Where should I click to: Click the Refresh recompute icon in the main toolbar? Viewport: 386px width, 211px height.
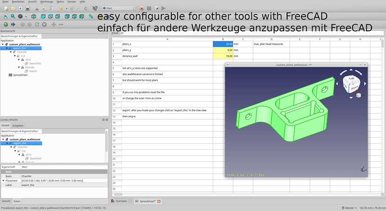point(86,9)
